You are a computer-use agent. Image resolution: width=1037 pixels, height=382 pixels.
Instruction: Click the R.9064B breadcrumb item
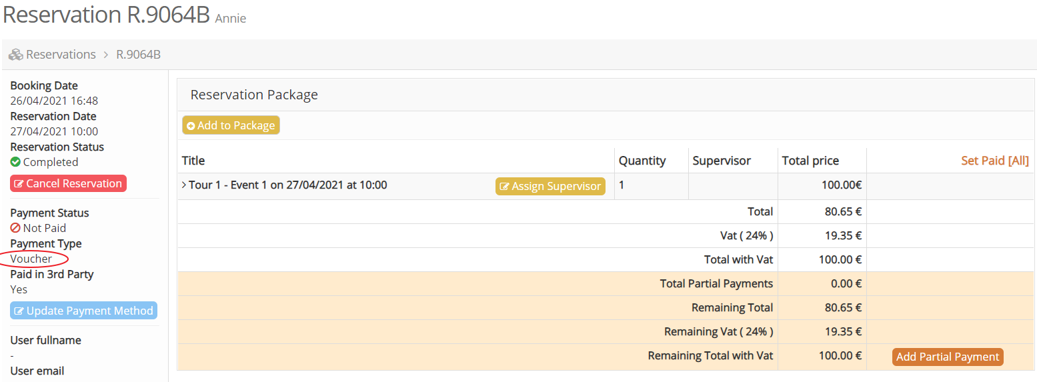click(138, 55)
